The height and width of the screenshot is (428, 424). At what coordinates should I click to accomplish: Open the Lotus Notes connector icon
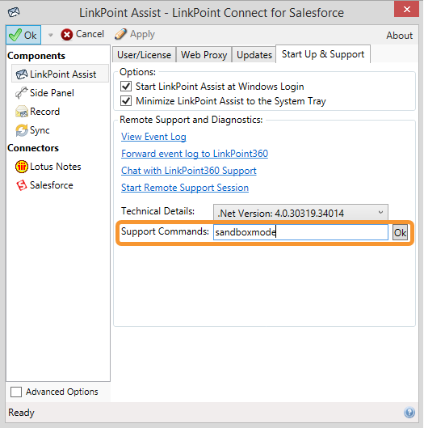pyautogui.click(x=22, y=167)
